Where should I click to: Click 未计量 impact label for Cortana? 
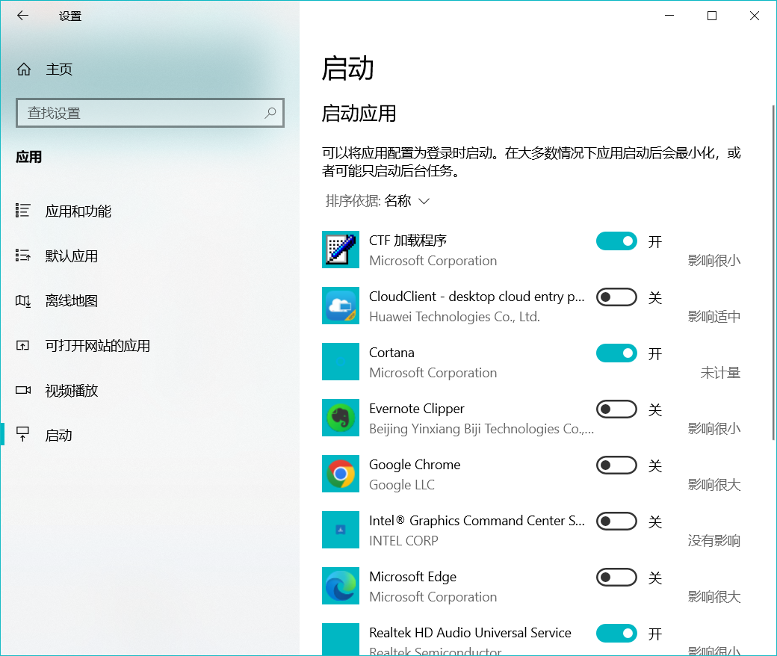[x=720, y=373]
